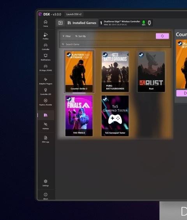Screen dimensions: 187x220
Task: Select the Installed Games header tab
Action: [82, 23]
